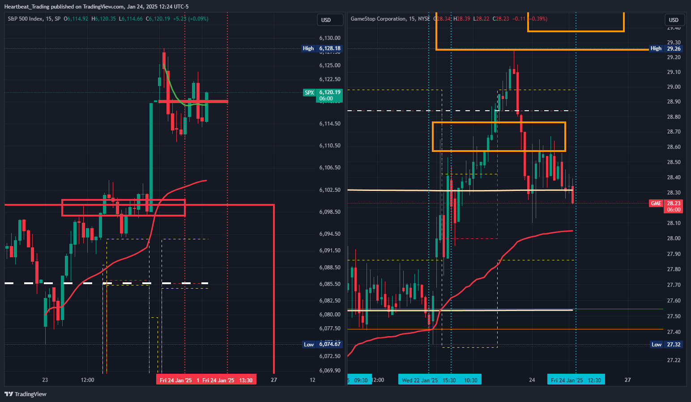
Task: Open the USD currency selector on GameStop chart
Action: 674,20
